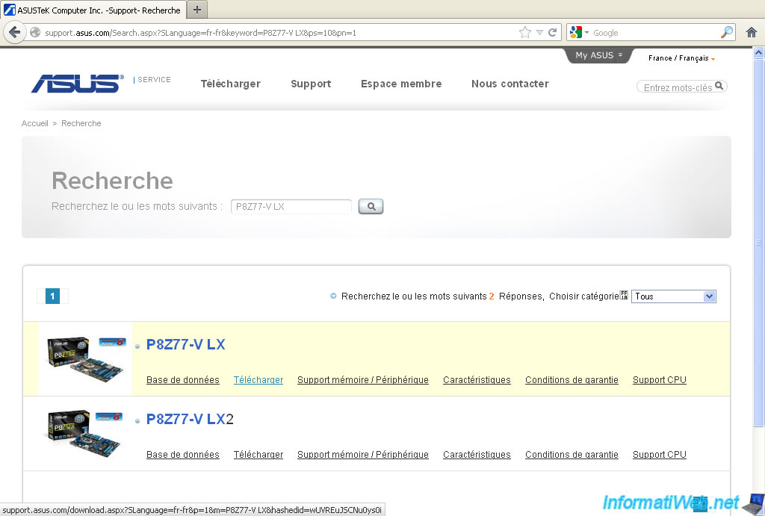This screenshot has height=516, width=765.
Task: Reload the page with the refresh icon
Action: click(x=552, y=33)
